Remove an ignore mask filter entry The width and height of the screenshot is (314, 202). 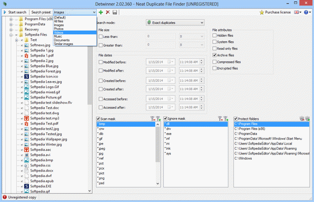tap(220, 118)
